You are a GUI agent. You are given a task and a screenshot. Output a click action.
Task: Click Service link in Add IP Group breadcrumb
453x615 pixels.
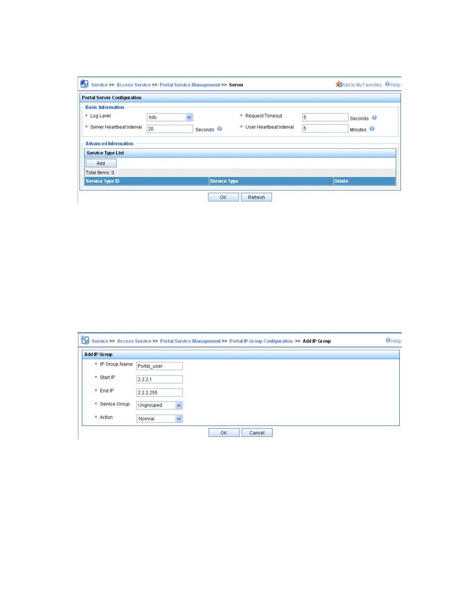tap(100, 341)
